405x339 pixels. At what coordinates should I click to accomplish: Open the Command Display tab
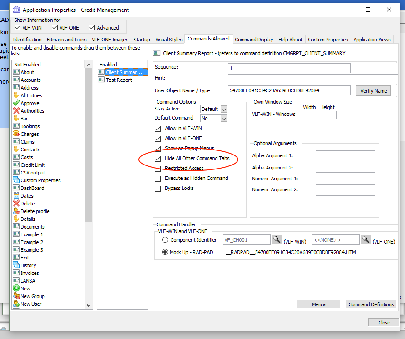click(254, 40)
